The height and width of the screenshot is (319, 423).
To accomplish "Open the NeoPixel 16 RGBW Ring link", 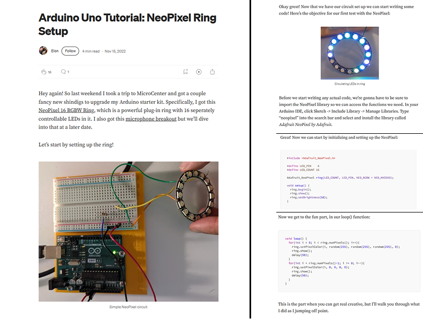I will pos(66,110).
